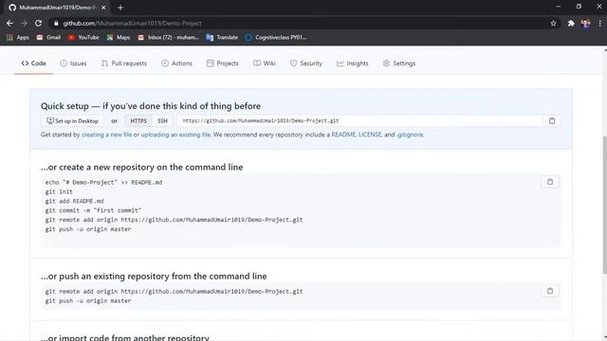Go forward in browser history
Screen dimensions: 607x341
(24, 23)
